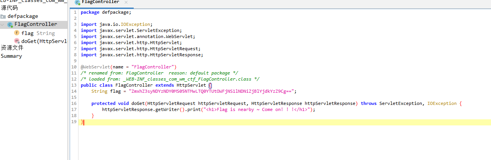Screen dimensions: 491x160
Task: Select the defpackage package in tree
Action: (x=23, y=16)
